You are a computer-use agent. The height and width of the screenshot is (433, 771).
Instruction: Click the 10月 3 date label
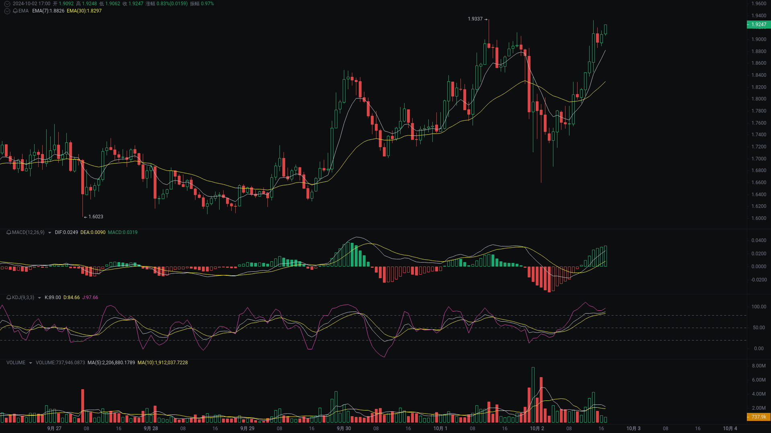click(x=633, y=429)
